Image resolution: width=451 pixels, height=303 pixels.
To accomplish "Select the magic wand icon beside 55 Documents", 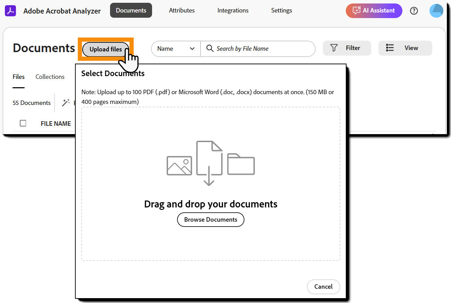I will pyautogui.click(x=65, y=103).
